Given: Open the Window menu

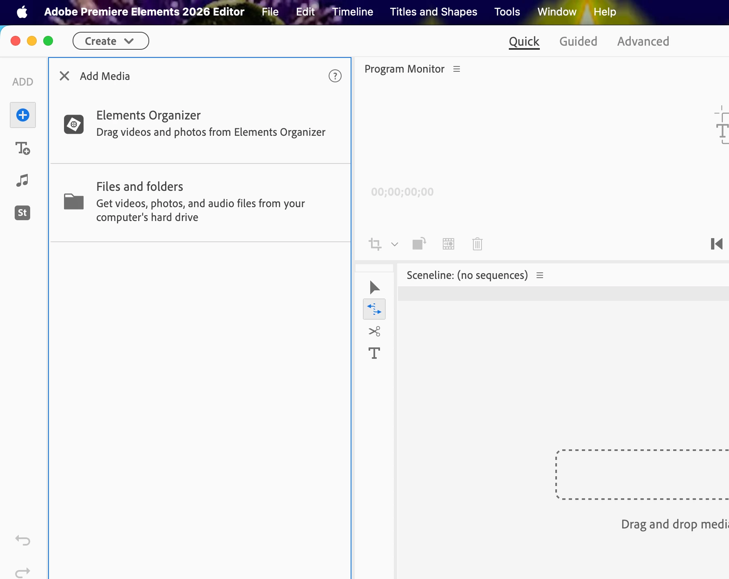Looking at the screenshot, I should click(557, 12).
